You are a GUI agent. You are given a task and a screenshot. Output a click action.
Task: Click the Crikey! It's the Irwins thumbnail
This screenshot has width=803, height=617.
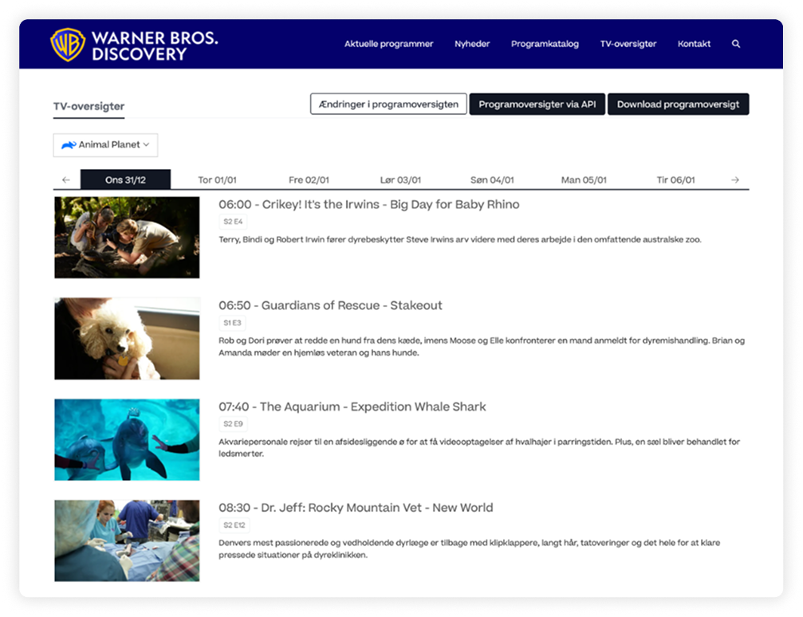tap(126, 237)
